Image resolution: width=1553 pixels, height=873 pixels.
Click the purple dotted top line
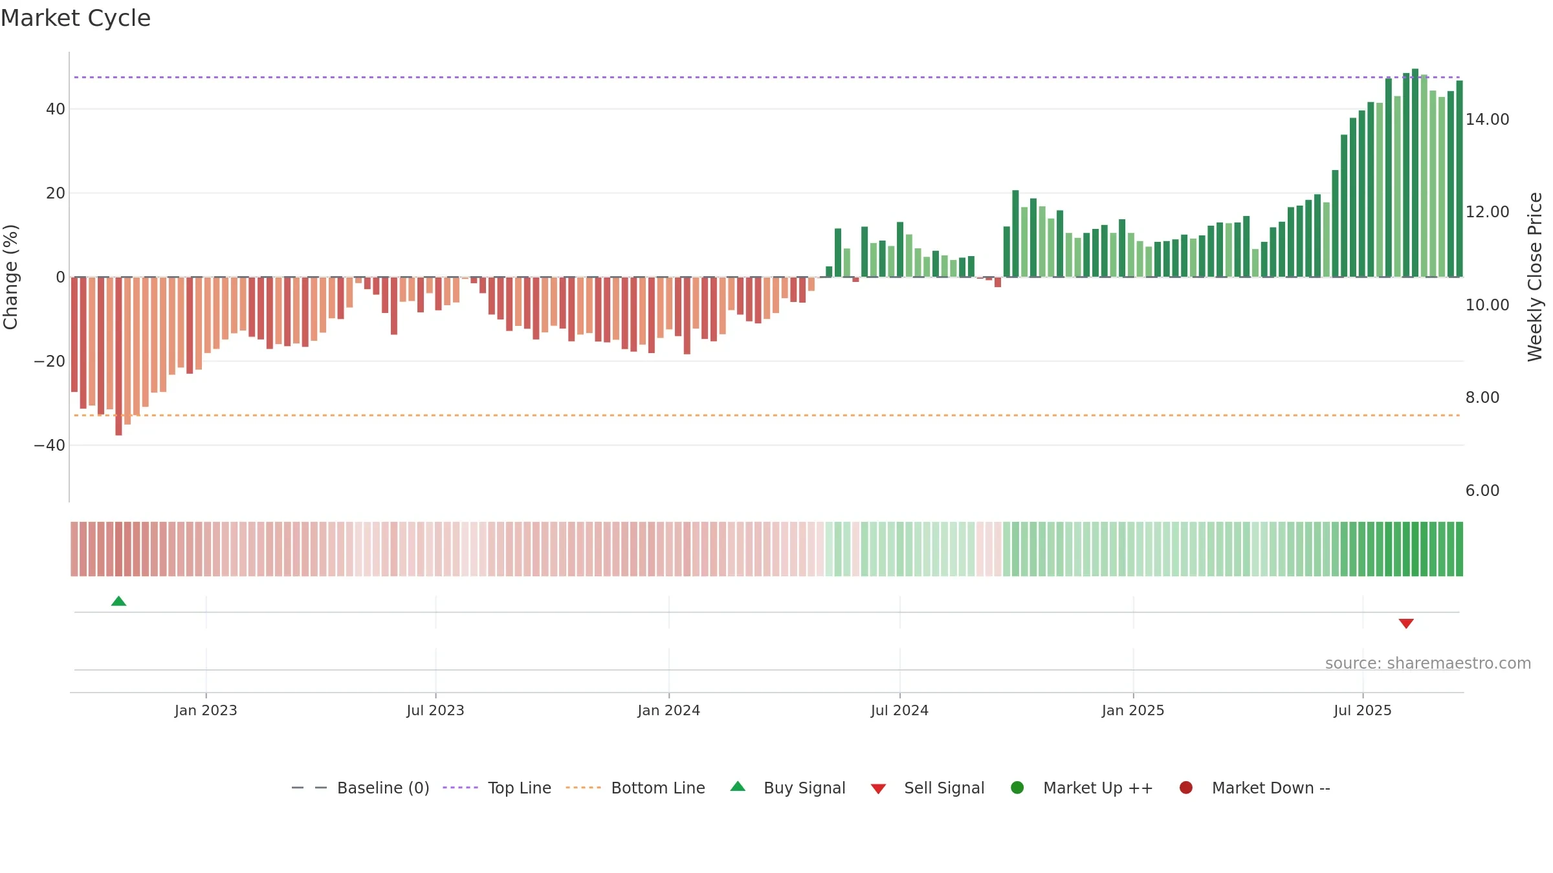pyautogui.click(x=767, y=78)
